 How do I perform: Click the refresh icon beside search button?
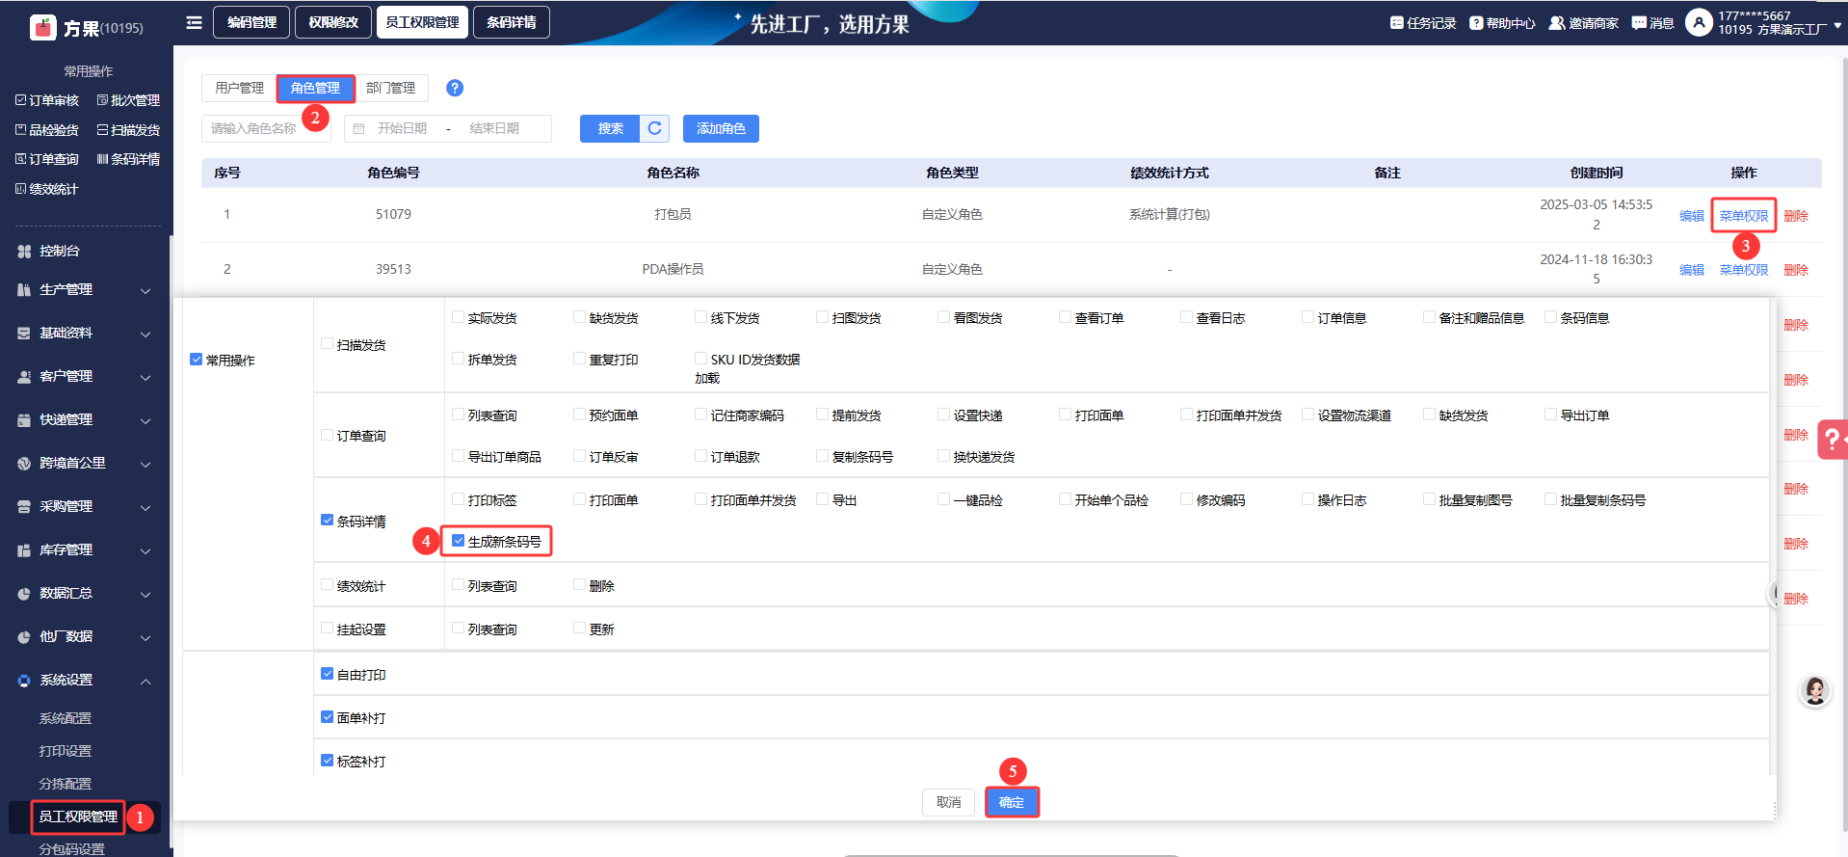tap(654, 128)
